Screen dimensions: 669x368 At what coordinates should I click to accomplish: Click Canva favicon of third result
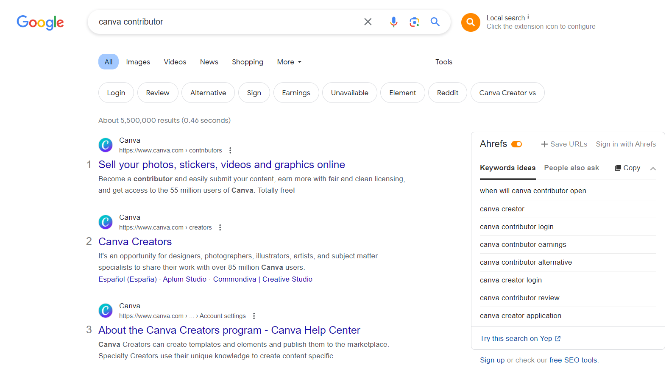(106, 310)
